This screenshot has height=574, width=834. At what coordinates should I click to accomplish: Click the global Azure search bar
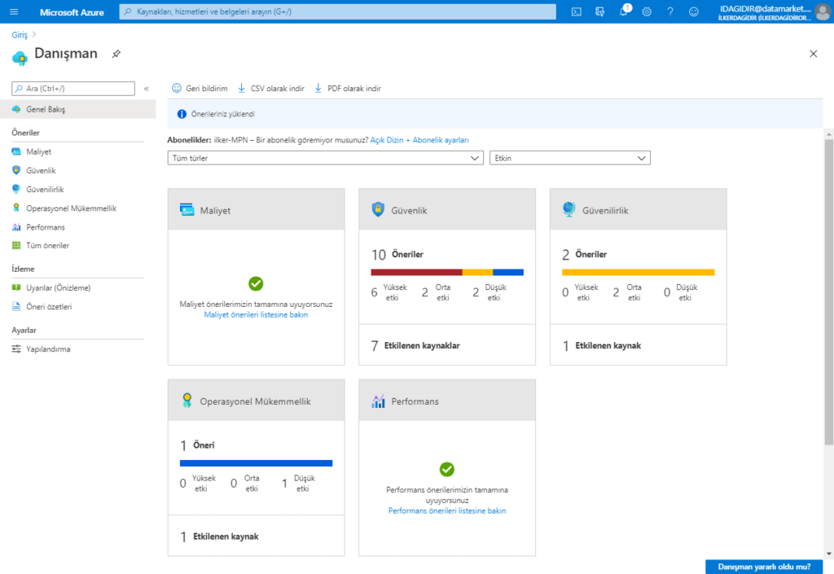coord(338,11)
